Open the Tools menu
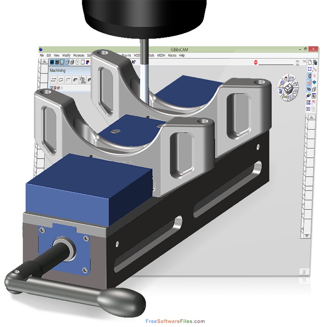This screenshot has width=327, height=327. coord(151,56)
